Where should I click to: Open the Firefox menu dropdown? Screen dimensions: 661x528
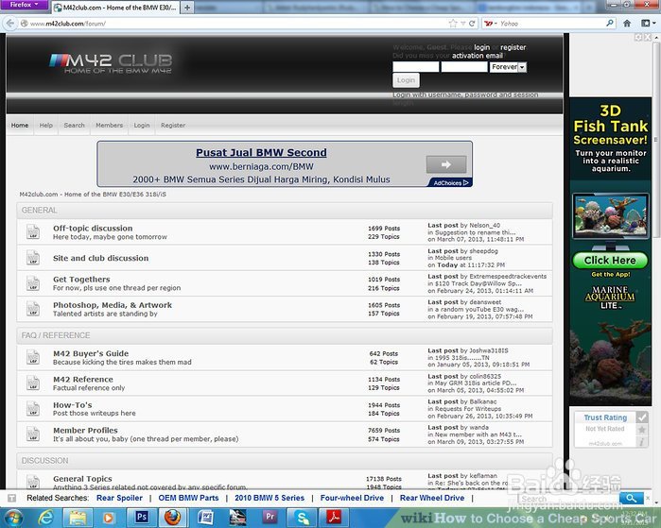[25, 5]
